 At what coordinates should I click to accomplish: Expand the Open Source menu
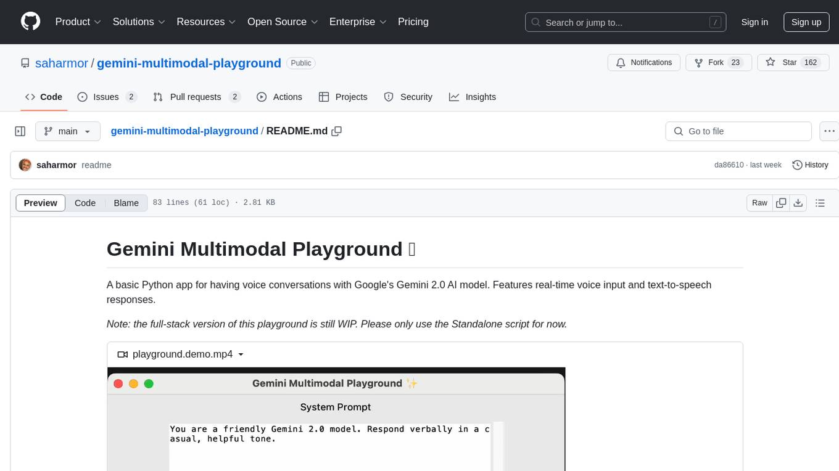coord(283,22)
